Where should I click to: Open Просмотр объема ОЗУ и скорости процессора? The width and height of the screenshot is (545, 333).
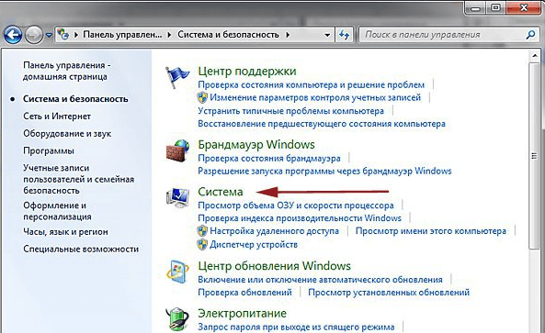pos(296,205)
